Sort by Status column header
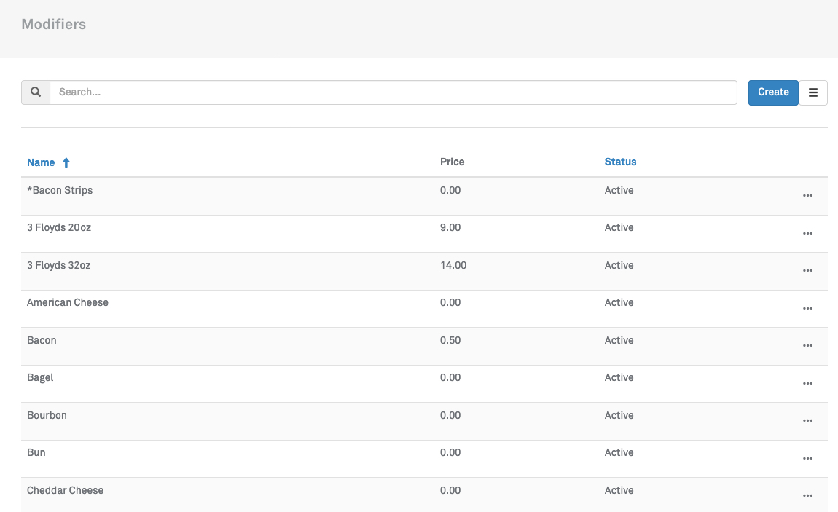838x512 pixels. tap(620, 162)
